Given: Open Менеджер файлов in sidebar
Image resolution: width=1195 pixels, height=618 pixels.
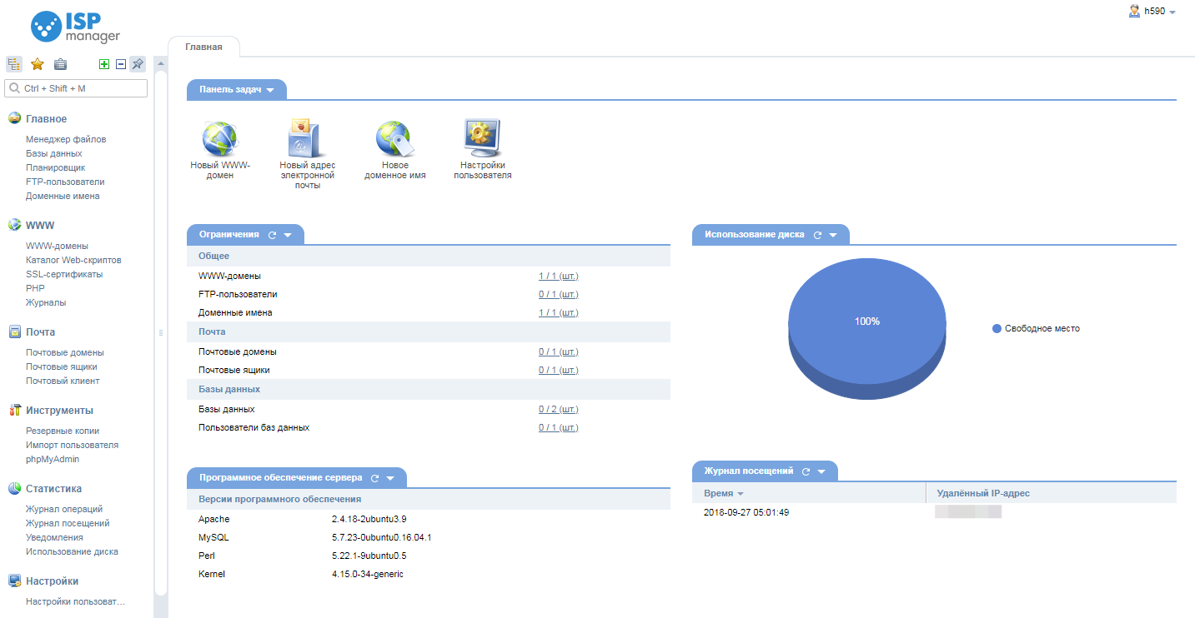Looking at the screenshot, I should (66, 139).
